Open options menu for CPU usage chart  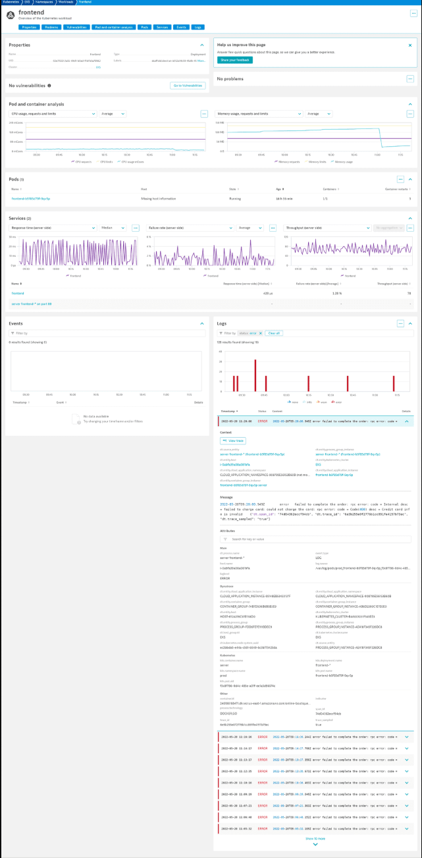click(204, 114)
